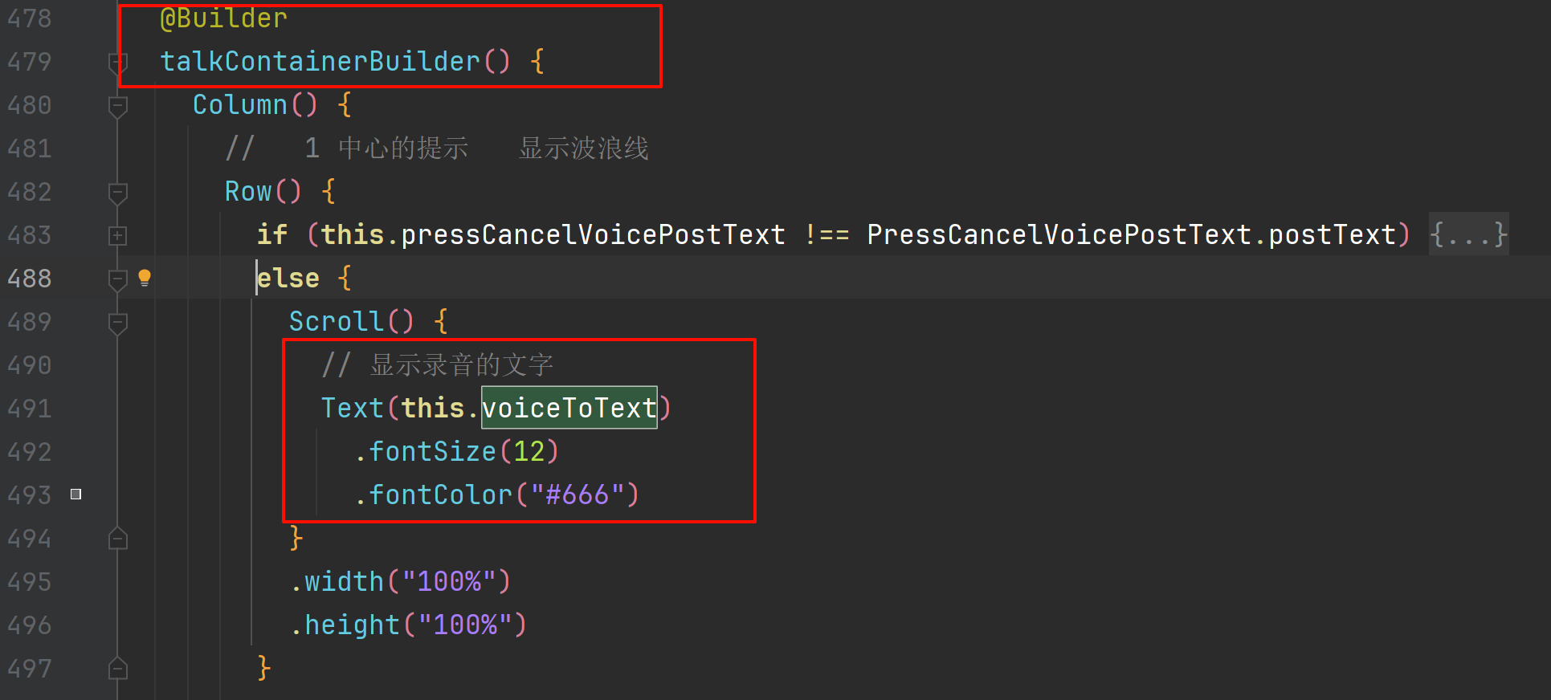Click the "#666" color string value
Viewport: 1551px width, 700px height.
pyautogui.click(x=577, y=494)
